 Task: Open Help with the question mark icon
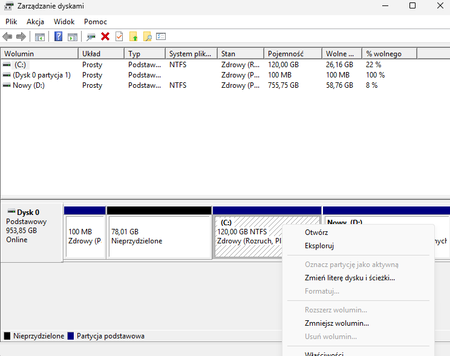pyautogui.click(x=58, y=36)
